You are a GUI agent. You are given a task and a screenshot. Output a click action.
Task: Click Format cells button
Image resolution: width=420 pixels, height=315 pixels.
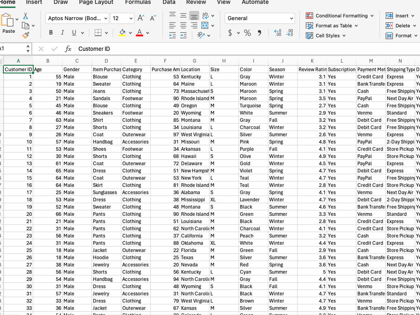tap(401, 36)
